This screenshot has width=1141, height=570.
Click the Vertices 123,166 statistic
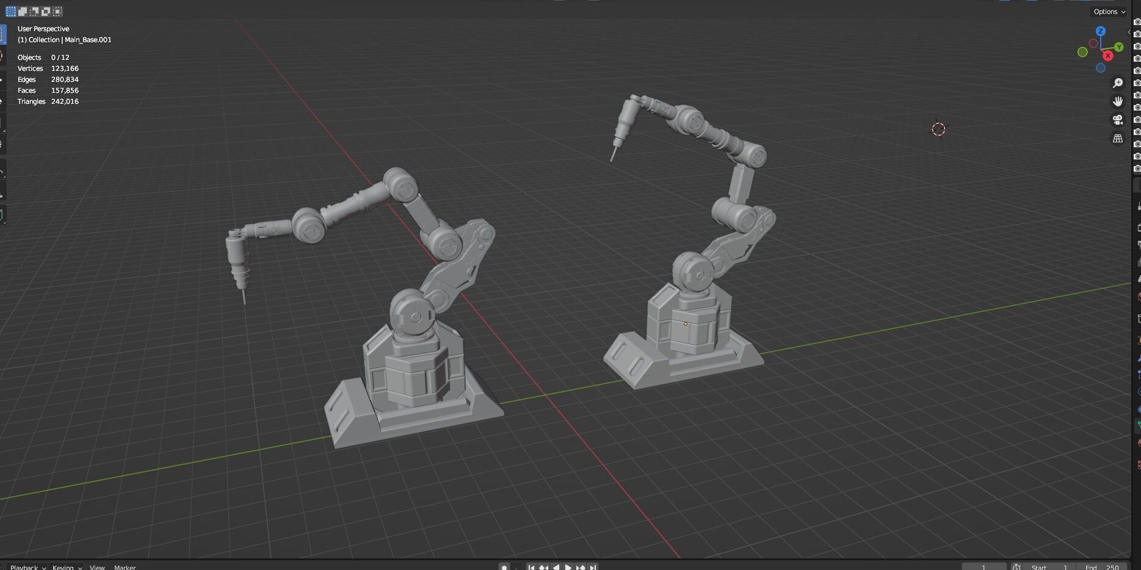(48, 68)
